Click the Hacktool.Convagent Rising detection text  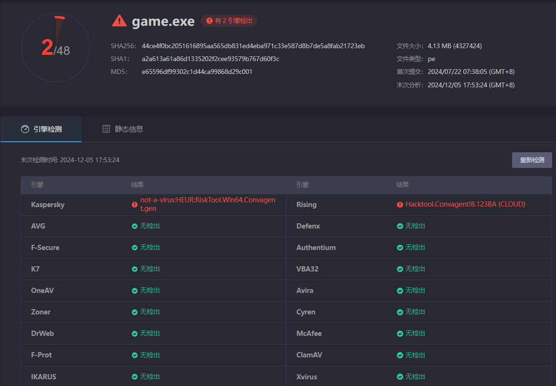465,204
